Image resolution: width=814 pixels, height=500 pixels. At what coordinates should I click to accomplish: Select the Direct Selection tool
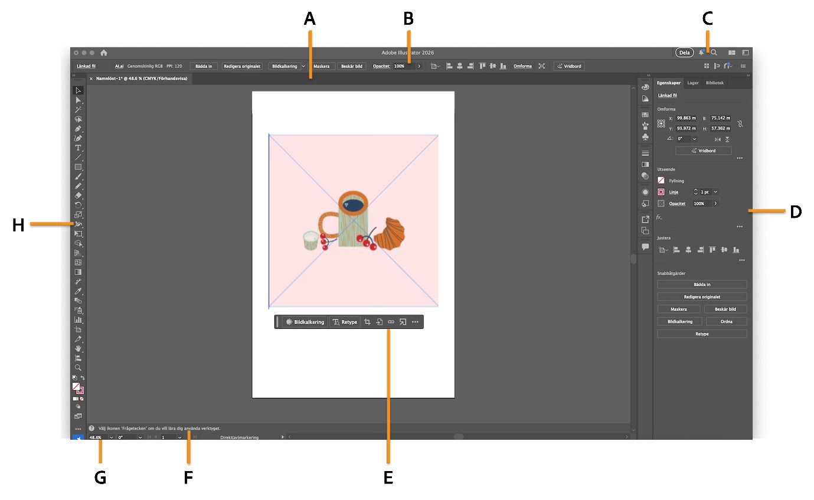(78, 100)
